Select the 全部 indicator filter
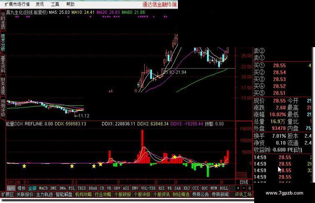The width and height of the screenshot is (315, 203). pos(32,188)
